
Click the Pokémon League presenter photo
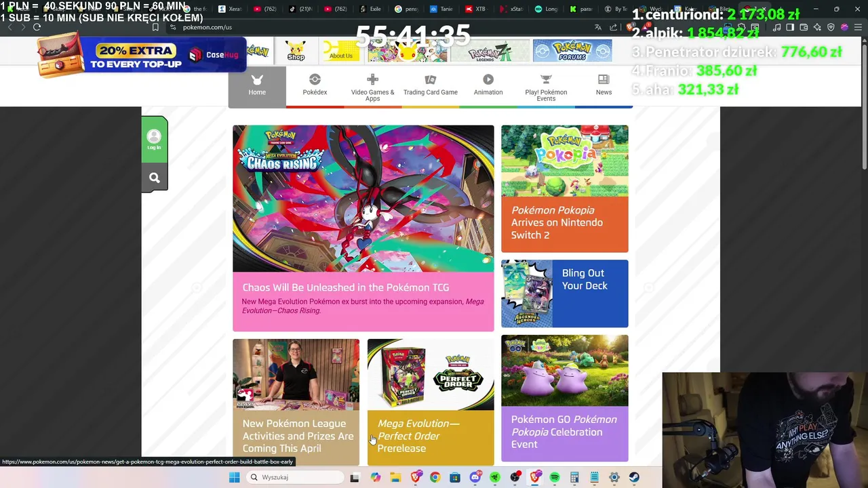[x=296, y=375]
